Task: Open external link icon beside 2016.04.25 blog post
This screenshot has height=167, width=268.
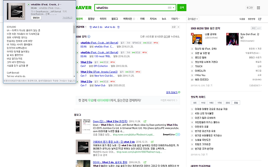Action: (x=145, y=163)
